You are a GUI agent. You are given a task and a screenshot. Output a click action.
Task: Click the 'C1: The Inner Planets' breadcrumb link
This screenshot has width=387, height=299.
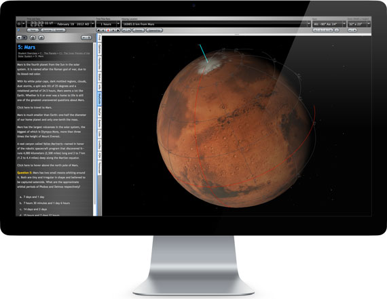(x=75, y=54)
